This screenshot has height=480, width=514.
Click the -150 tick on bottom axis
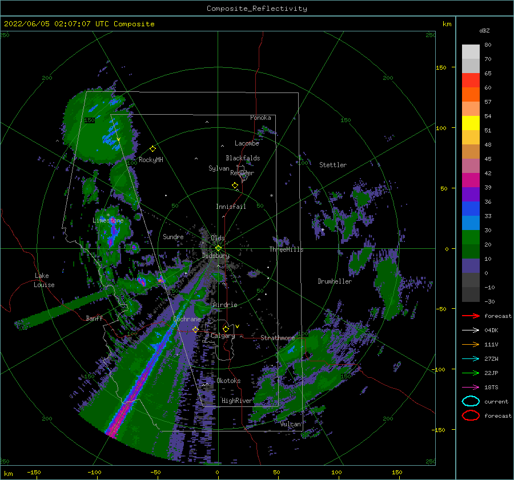pos(34,472)
